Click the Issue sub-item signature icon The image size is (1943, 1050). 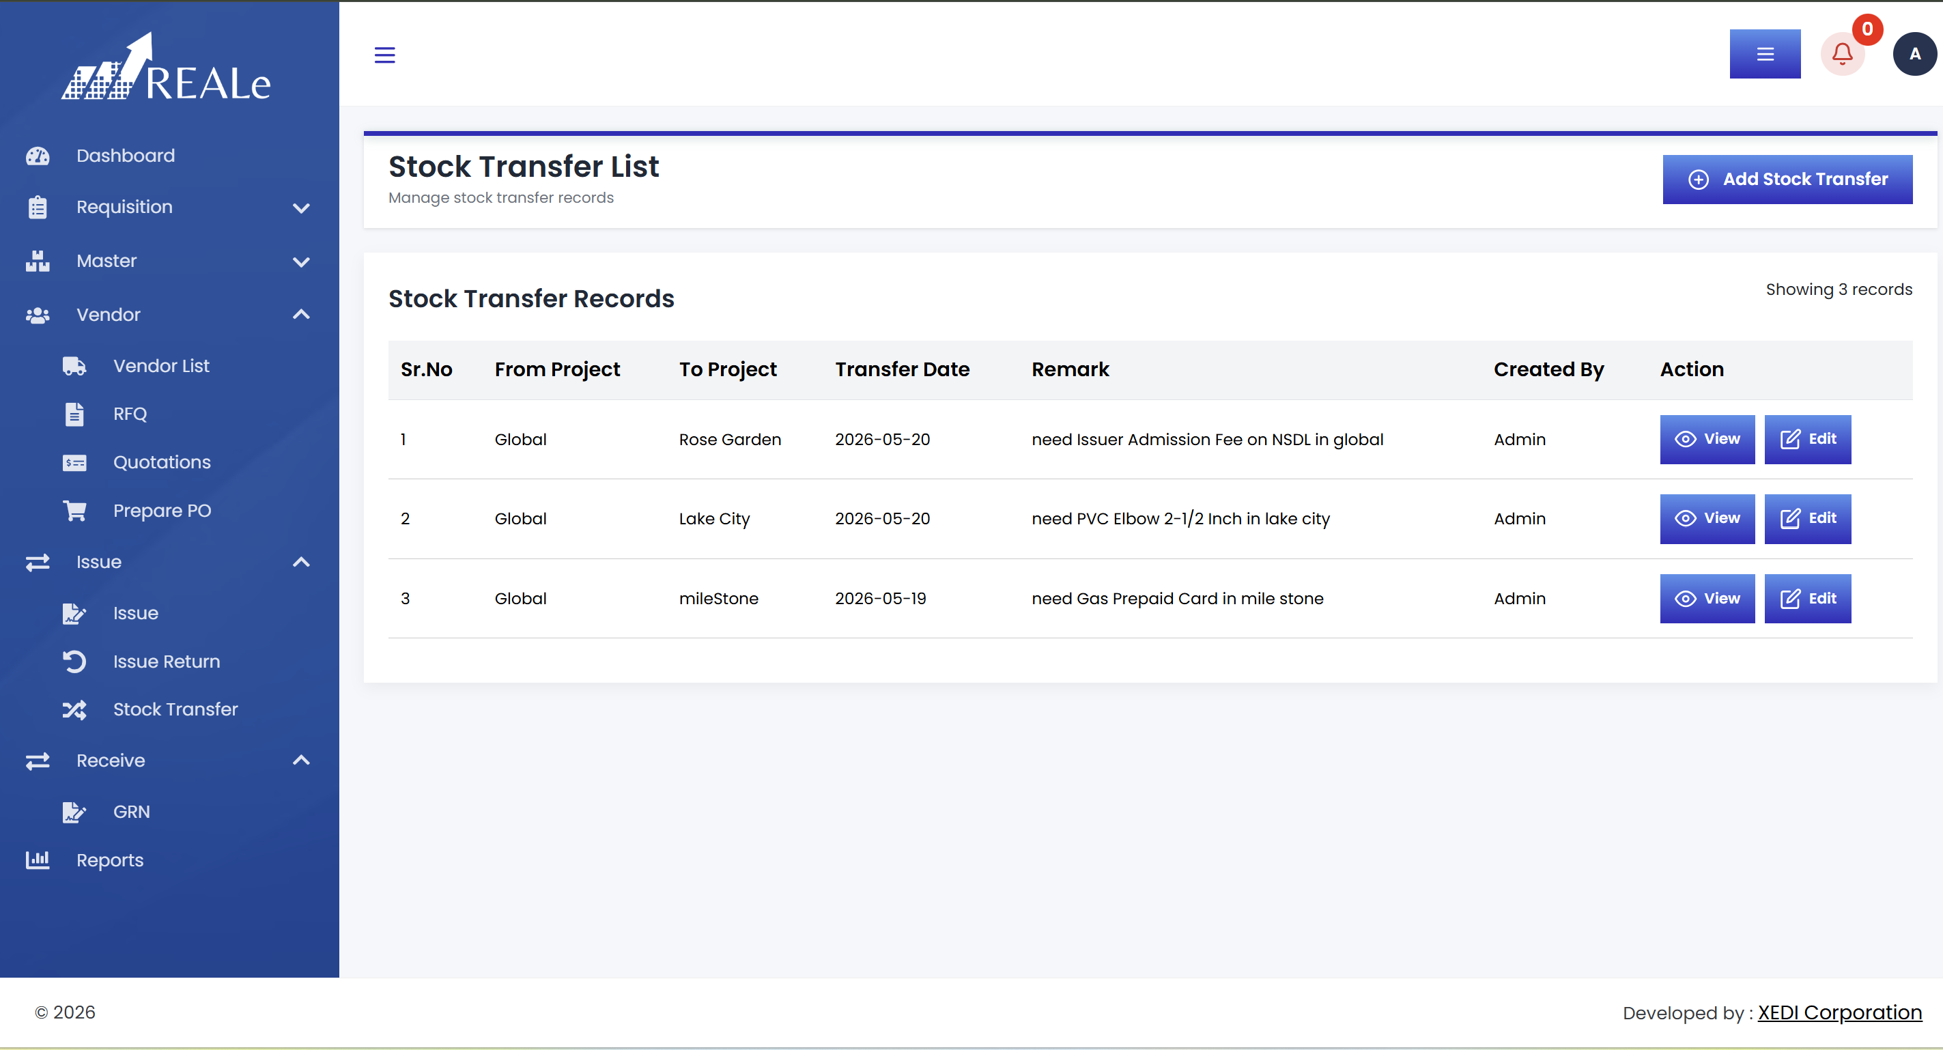tap(74, 613)
